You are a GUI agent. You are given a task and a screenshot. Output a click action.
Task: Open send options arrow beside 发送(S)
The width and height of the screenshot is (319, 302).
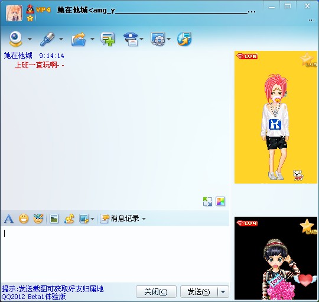pos(223,292)
